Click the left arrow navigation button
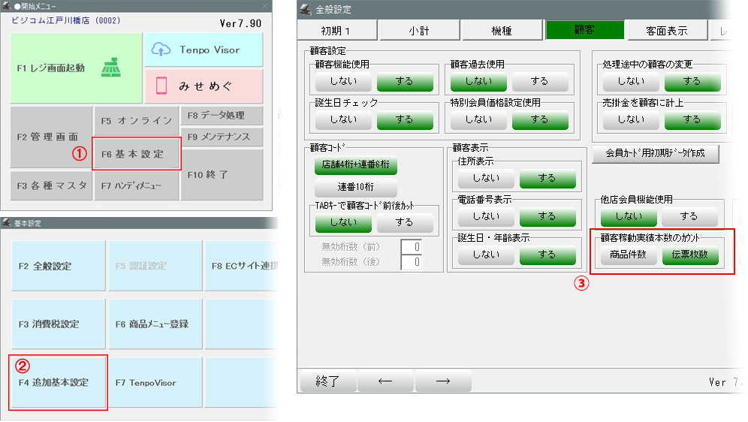The image size is (748, 422). pyautogui.click(x=385, y=381)
